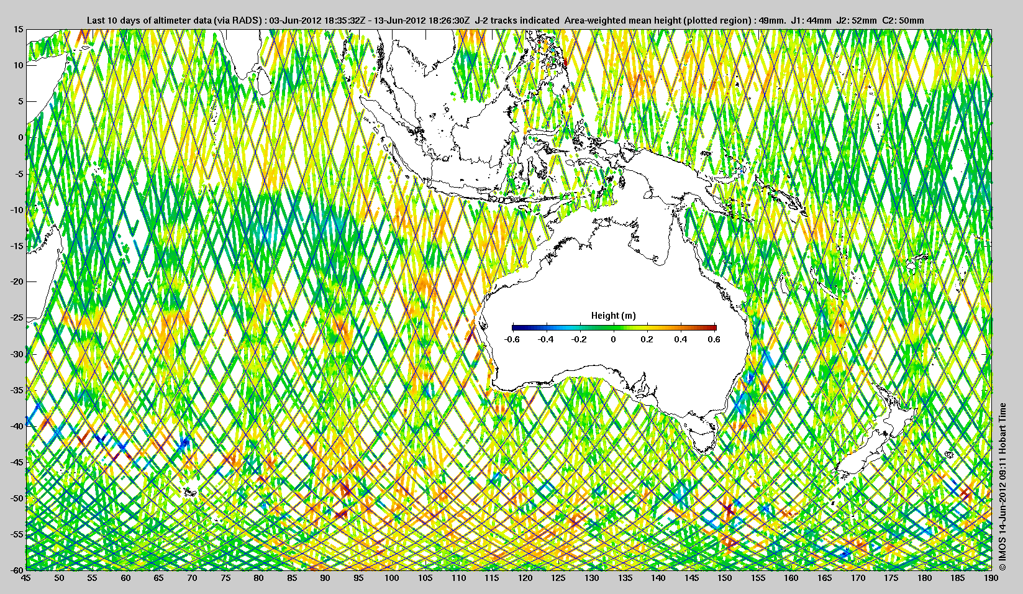Click longitude axis label 130

coord(591,578)
